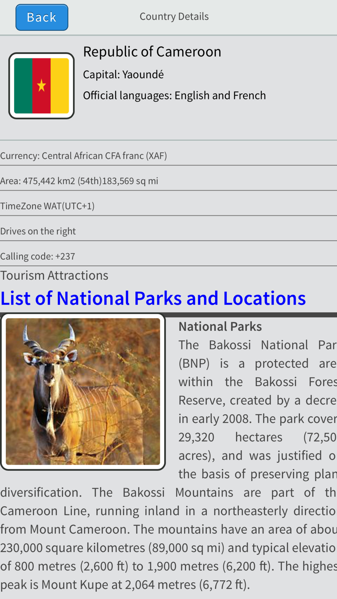Click the Cameroon flag icon's yellow star
The image size is (337, 599).
tap(41, 86)
